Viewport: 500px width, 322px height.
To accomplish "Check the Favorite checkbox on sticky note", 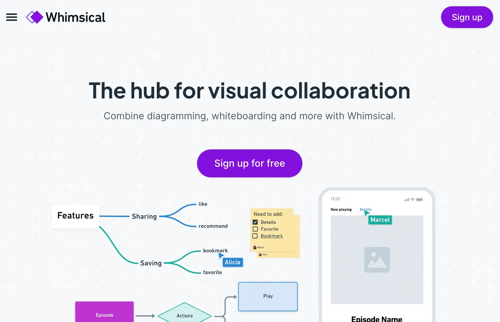I will coord(255,229).
